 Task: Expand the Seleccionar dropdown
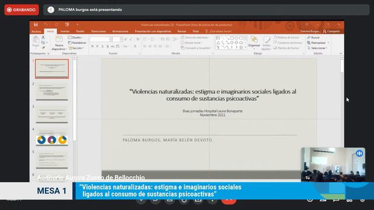317,48
